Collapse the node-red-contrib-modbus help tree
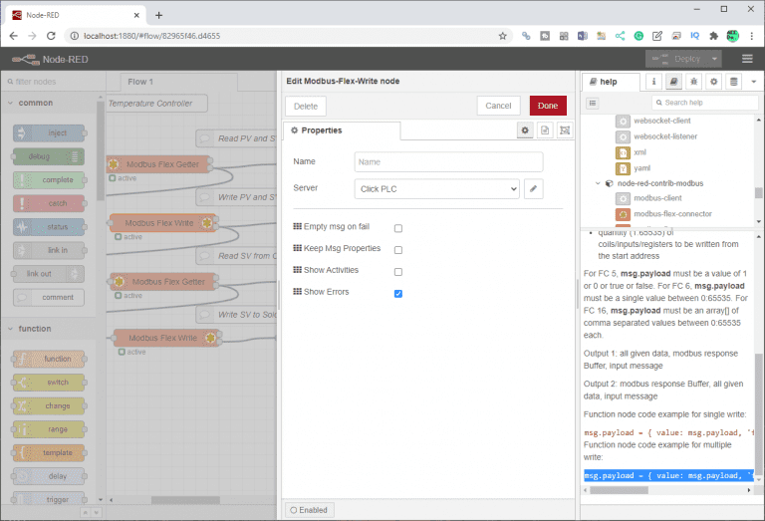 (x=599, y=183)
